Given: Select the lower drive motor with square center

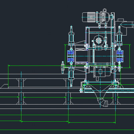Looking at the screenshot, I should tap(100, 72).
